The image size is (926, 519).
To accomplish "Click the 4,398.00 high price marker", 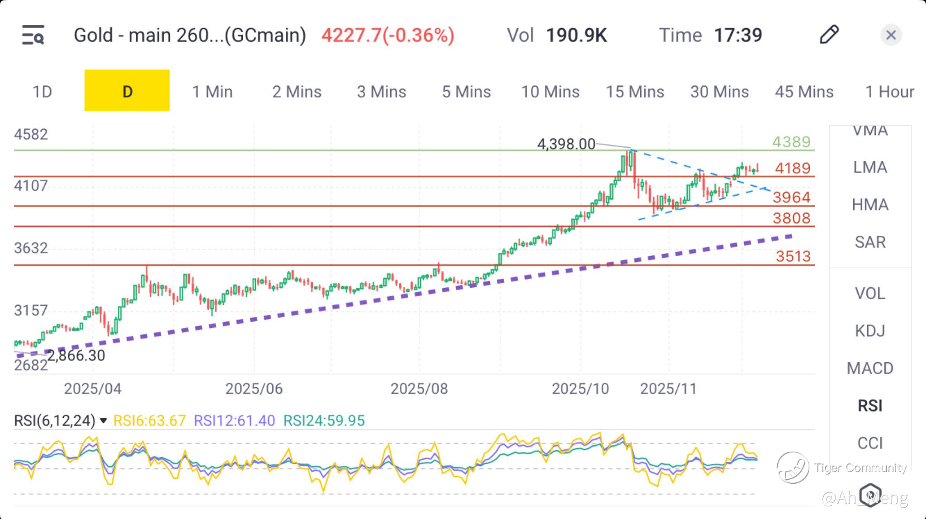I will (566, 144).
